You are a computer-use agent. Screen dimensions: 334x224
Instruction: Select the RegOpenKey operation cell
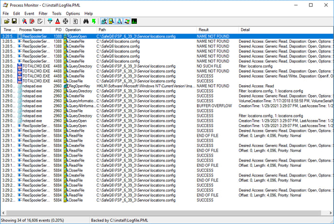click(79, 86)
